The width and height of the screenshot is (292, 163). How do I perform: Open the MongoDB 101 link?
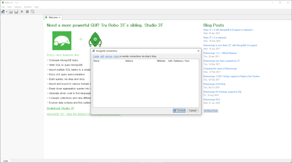coord(83,114)
